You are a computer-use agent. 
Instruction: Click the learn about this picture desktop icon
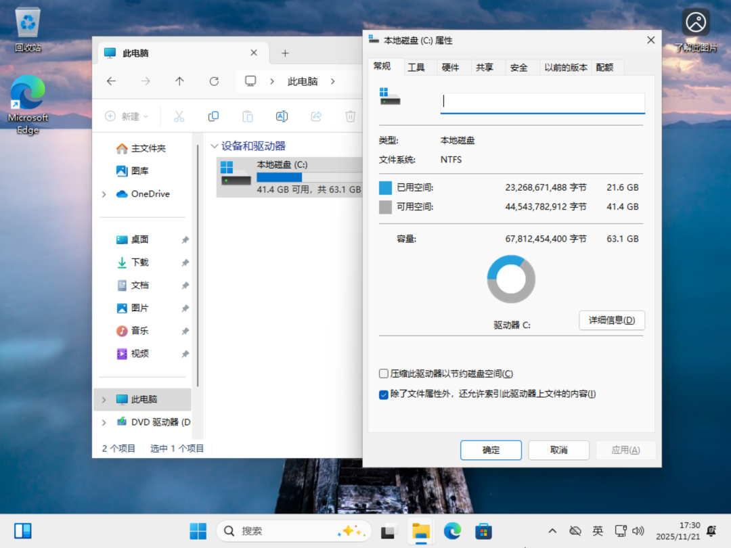[x=696, y=29]
